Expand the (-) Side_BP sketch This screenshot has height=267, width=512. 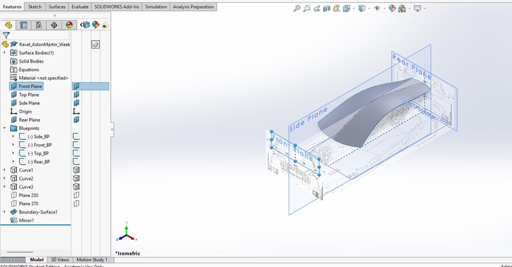coord(13,136)
